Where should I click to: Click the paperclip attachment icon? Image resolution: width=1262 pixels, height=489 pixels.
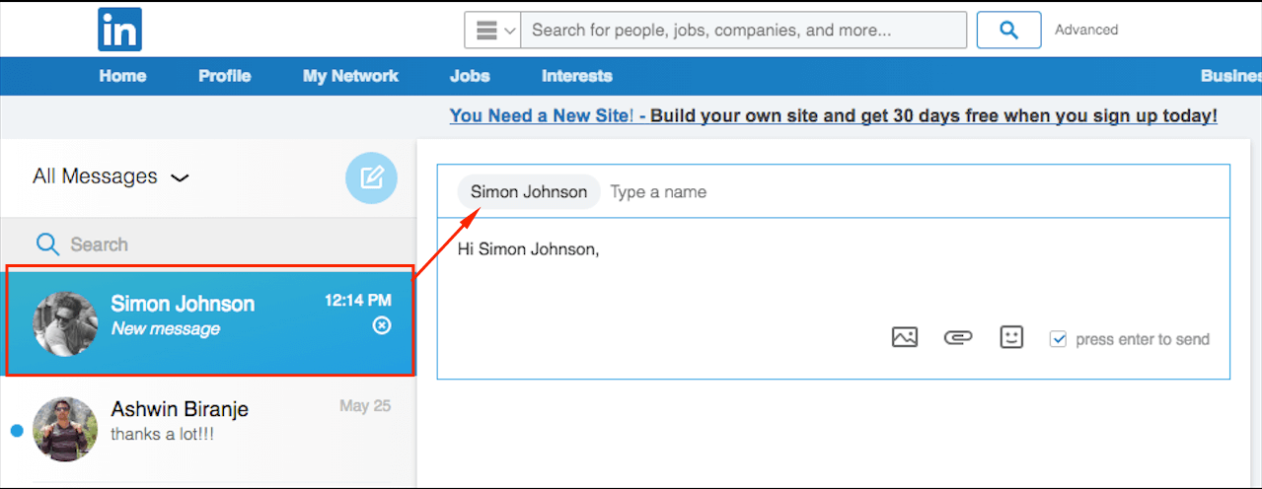click(x=957, y=337)
